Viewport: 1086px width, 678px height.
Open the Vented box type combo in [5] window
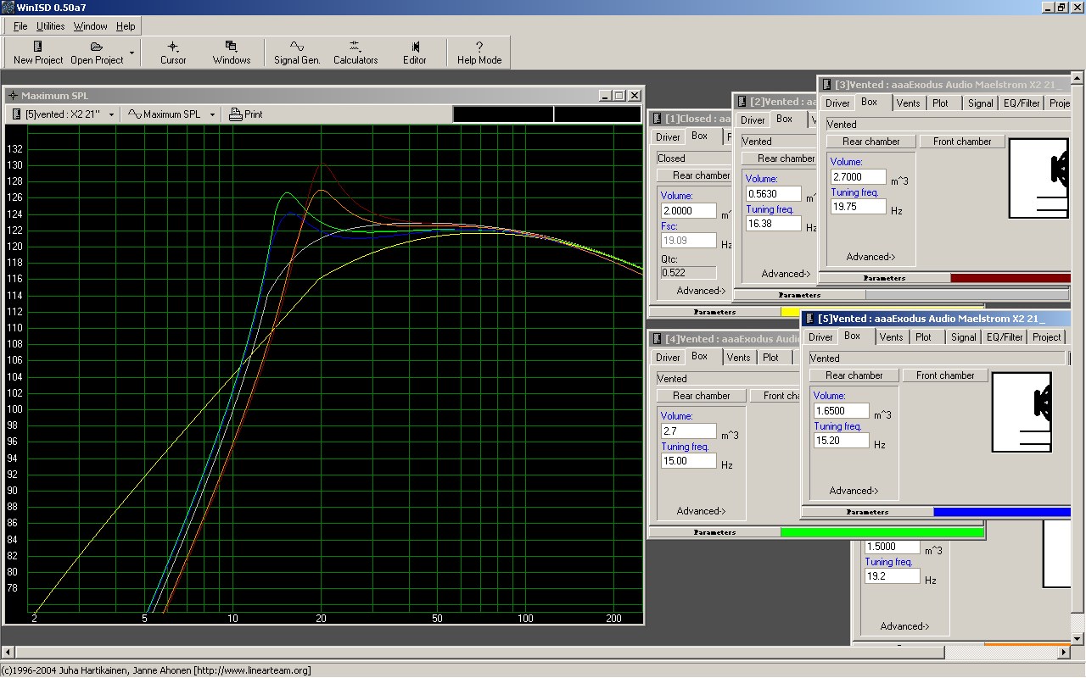[937, 358]
